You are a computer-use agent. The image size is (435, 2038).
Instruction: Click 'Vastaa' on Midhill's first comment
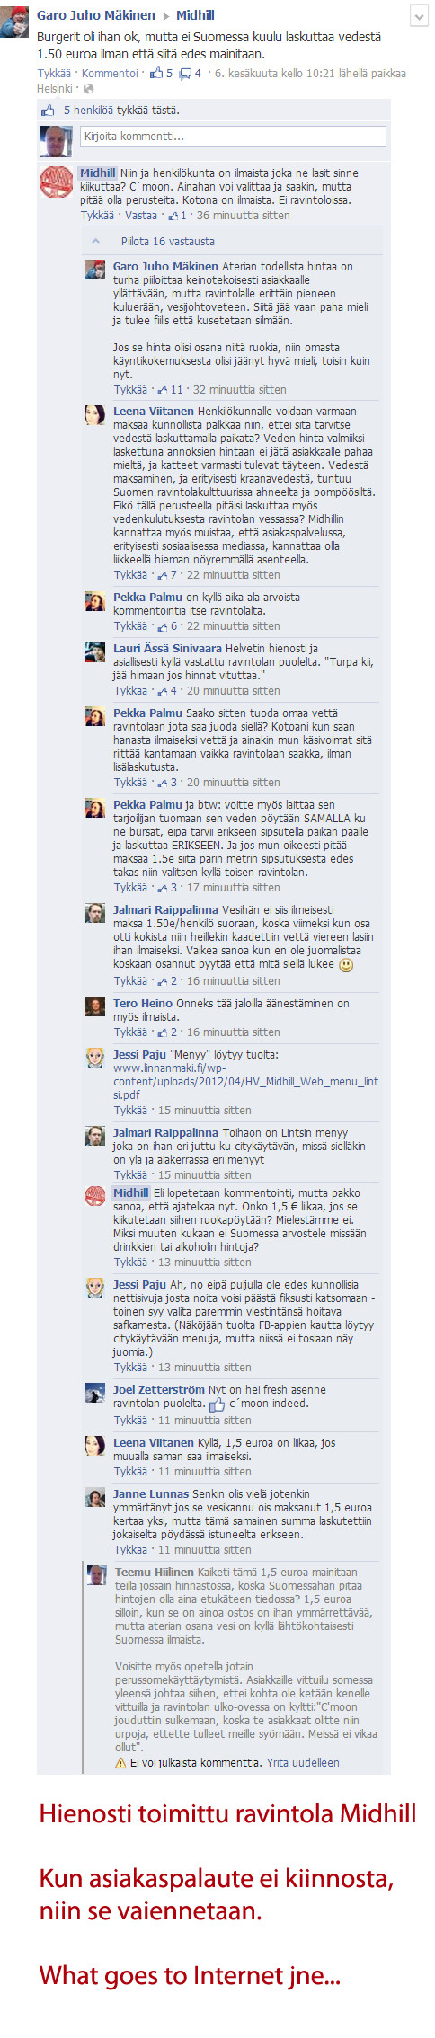point(140,216)
